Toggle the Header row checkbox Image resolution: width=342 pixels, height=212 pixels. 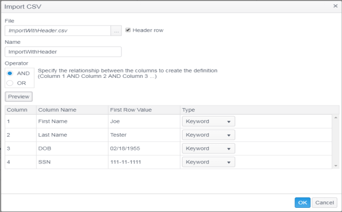point(128,30)
